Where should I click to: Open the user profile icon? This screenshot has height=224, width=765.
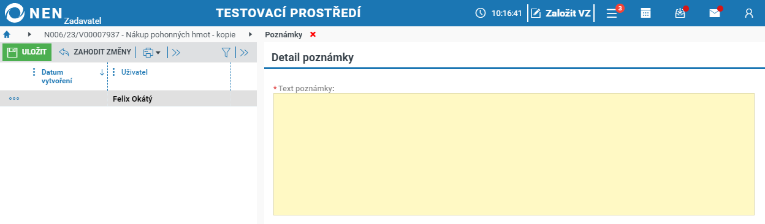(x=748, y=13)
